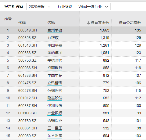The image size is (146, 140).
Task: Click fund count value 858
Action: click(106, 68)
